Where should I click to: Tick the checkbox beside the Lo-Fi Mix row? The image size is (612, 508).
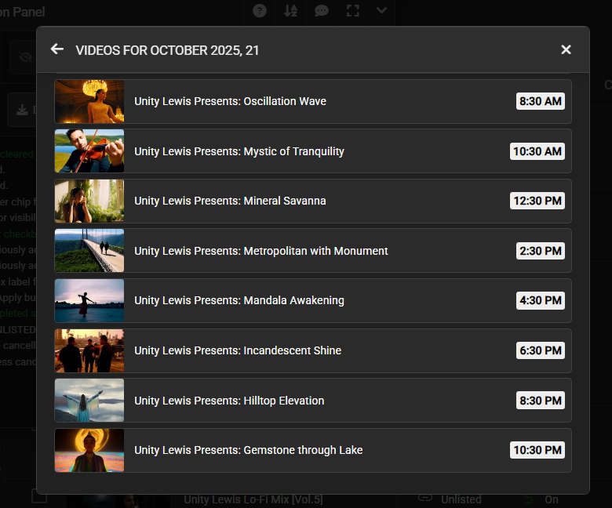38,495
